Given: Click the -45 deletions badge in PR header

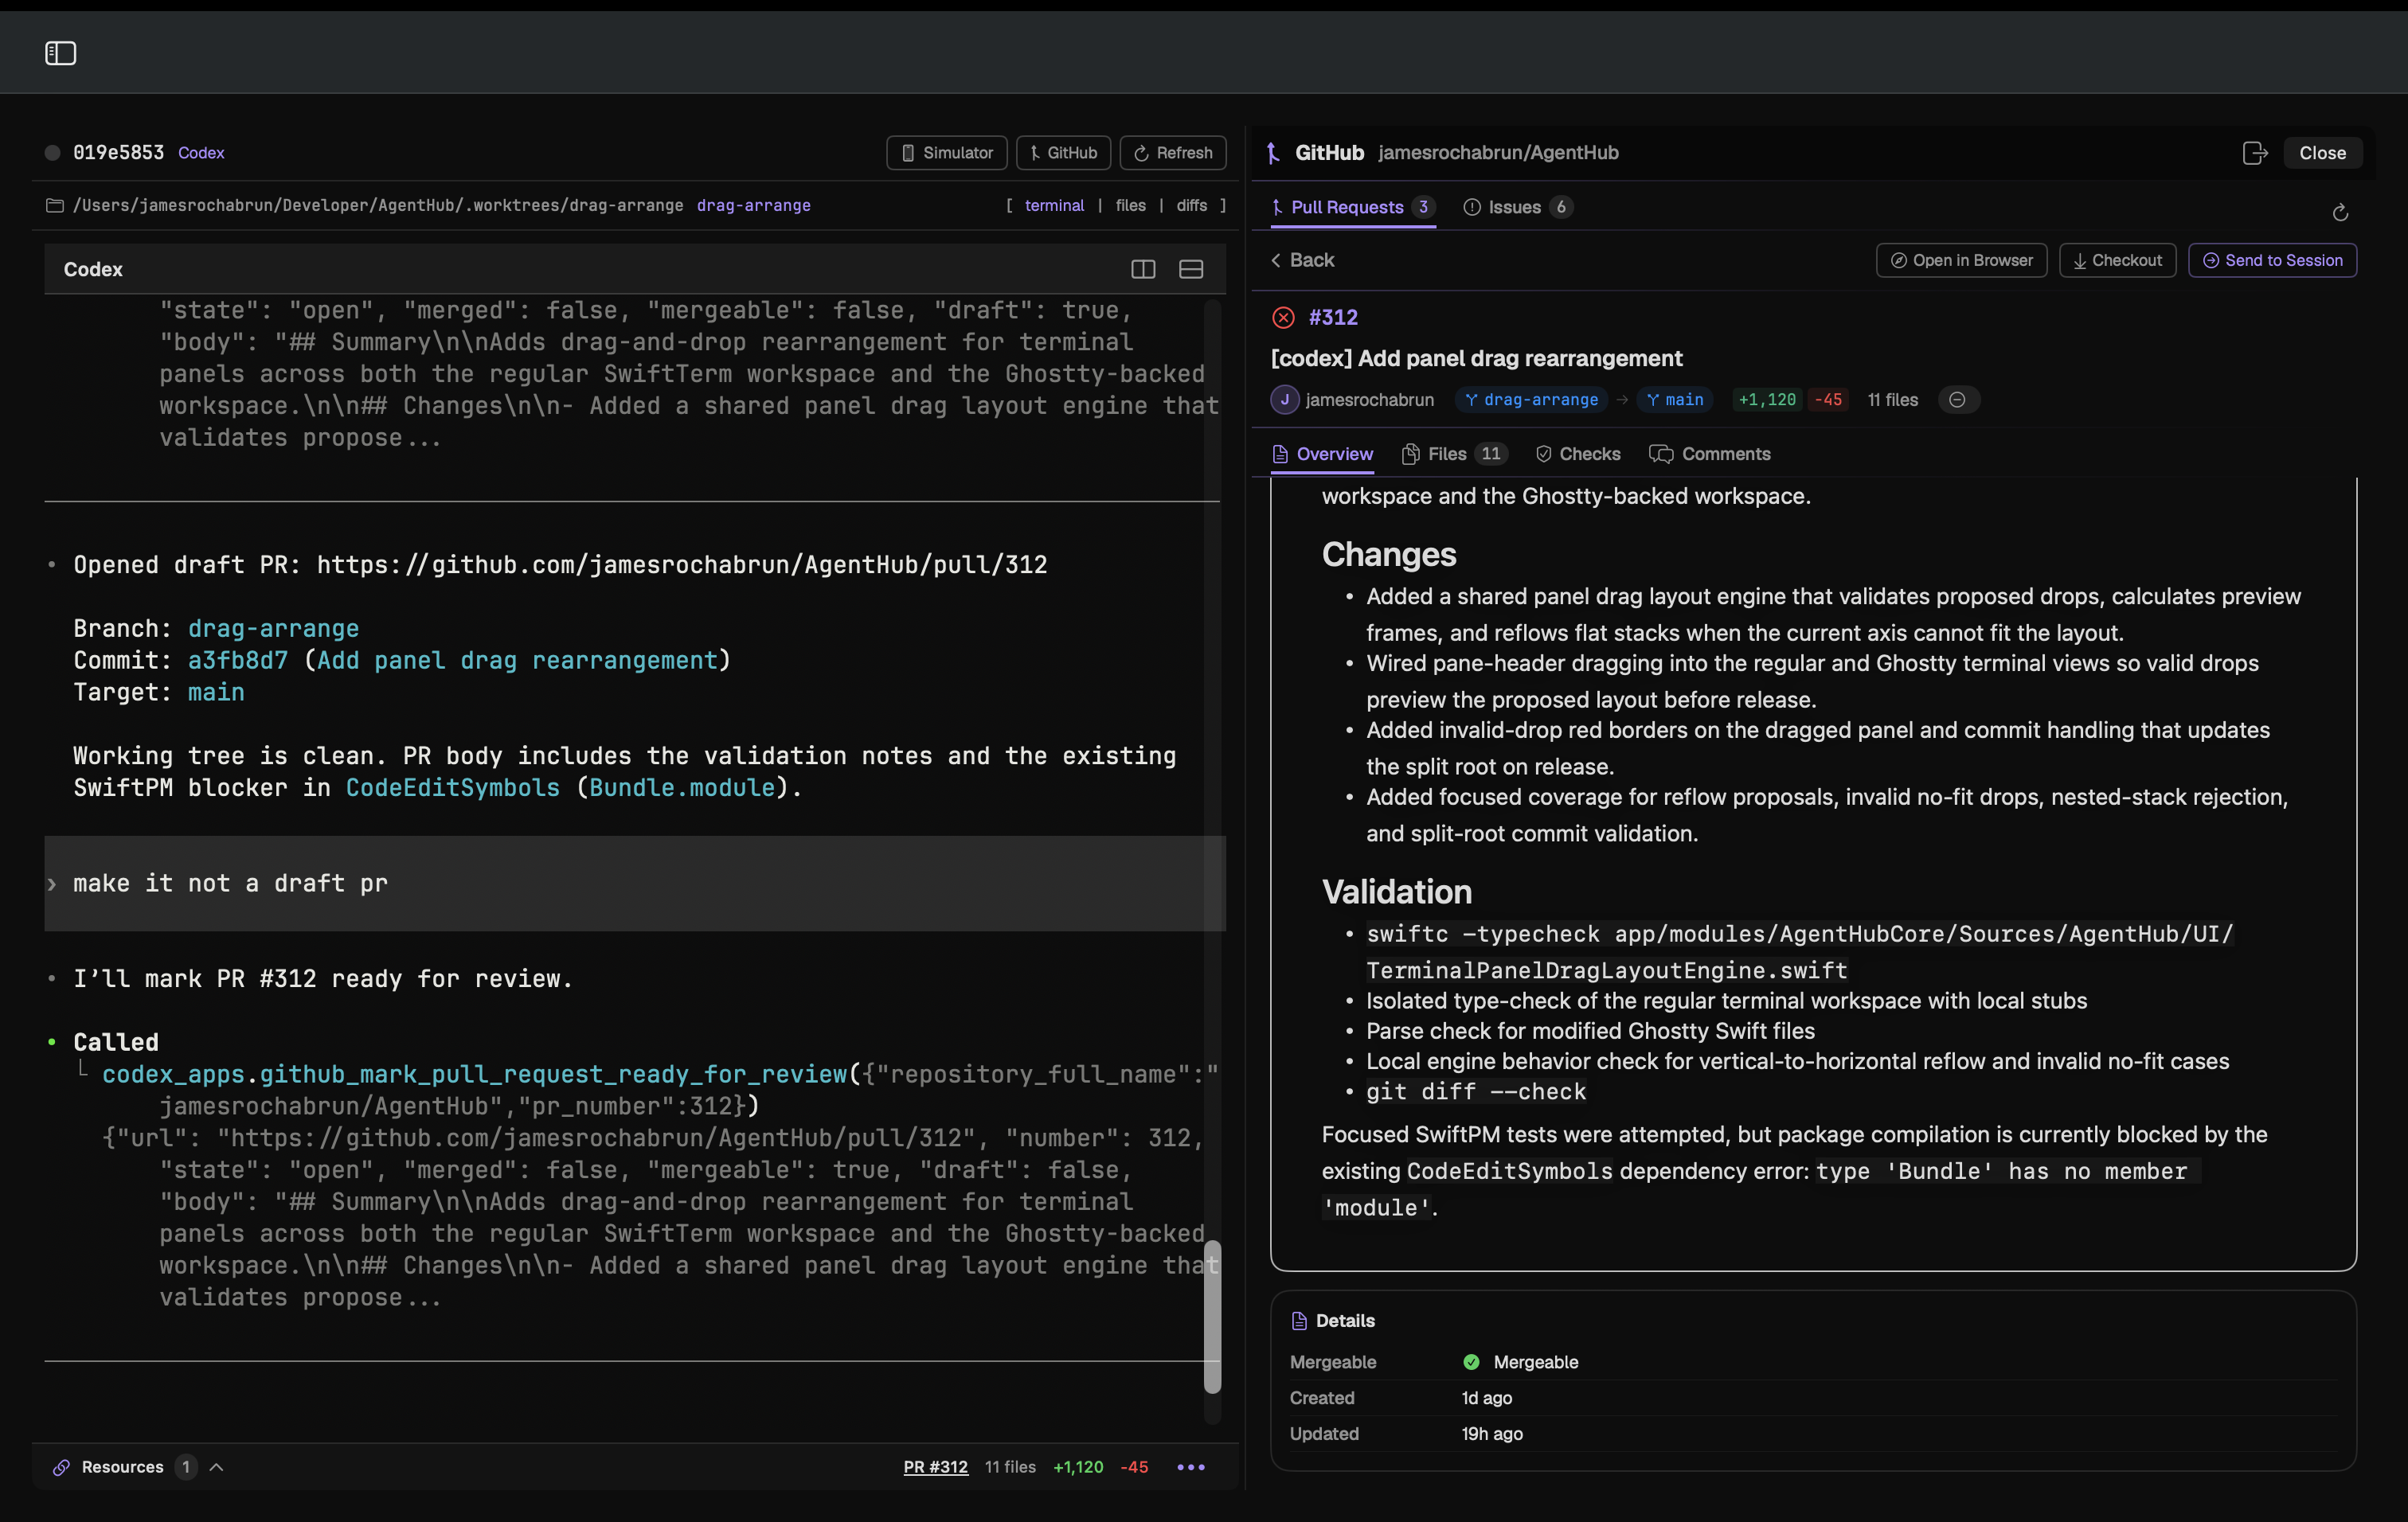Looking at the screenshot, I should 1828,400.
